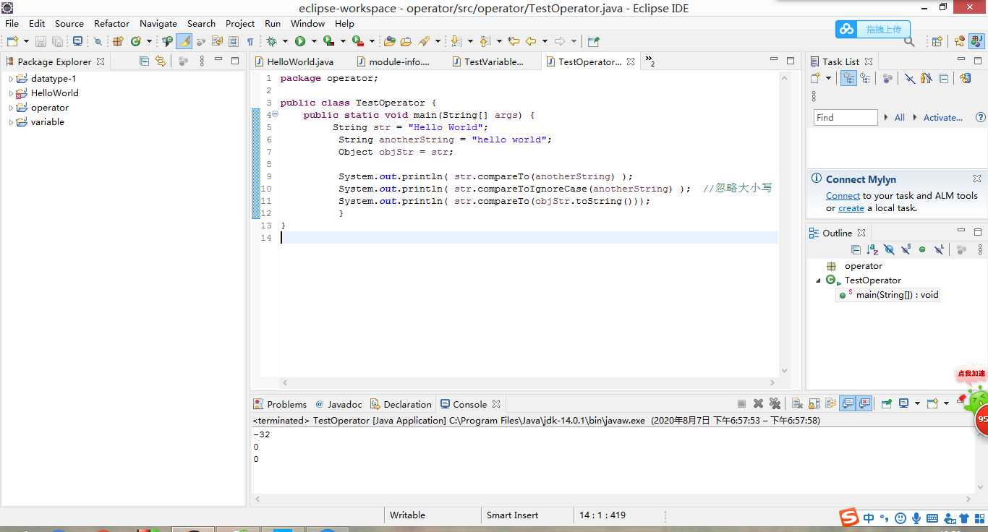Image resolution: width=988 pixels, height=532 pixels.
Task: Toggle Show Whitespace Characters pilcrow icon
Action: pyautogui.click(x=250, y=41)
